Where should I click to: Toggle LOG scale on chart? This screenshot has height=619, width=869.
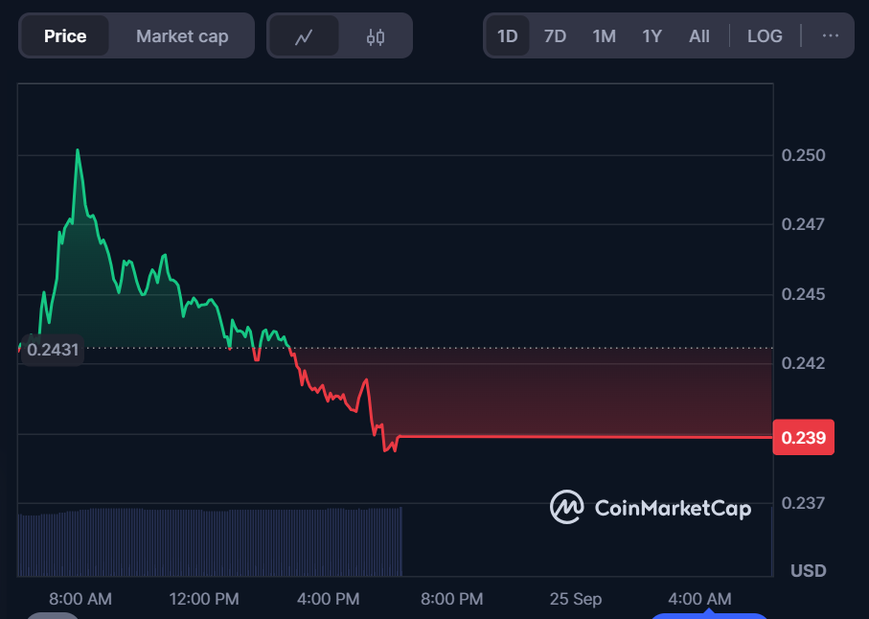(765, 36)
